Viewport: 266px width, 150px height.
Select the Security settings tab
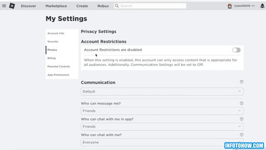coord(62,42)
